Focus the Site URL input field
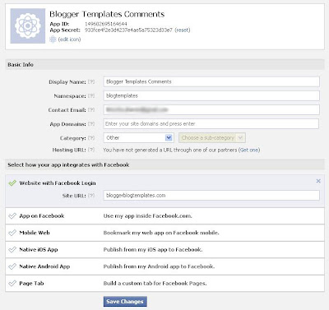Image resolution: width=329 pixels, height=310 pixels. [211, 196]
